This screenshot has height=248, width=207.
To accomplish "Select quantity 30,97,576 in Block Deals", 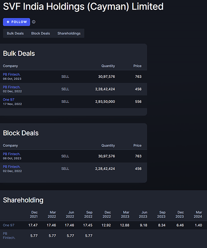I will [106, 156].
